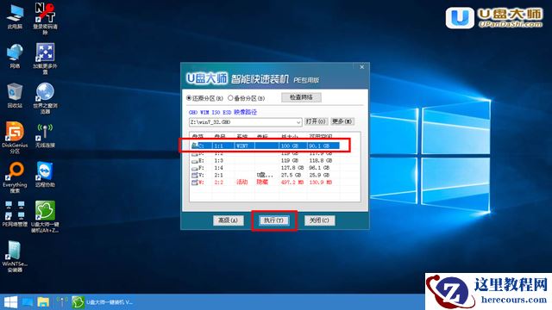This screenshot has height=310, width=552.
Task: Click the 更多(M) button
Action: [342, 121]
